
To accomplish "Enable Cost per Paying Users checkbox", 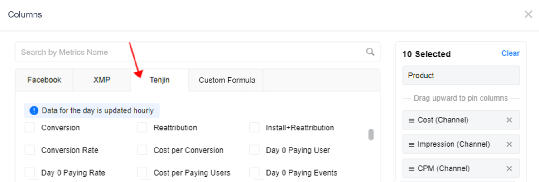I will tap(142, 172).
